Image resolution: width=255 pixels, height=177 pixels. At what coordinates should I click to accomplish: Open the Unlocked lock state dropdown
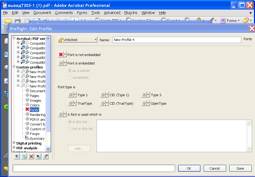click(x=78, y=40)
